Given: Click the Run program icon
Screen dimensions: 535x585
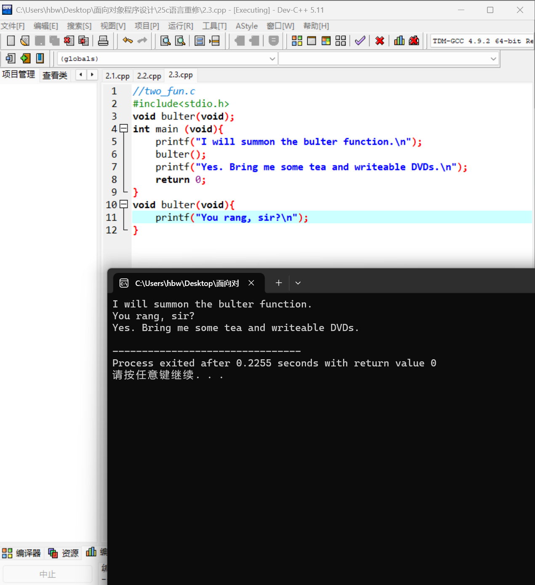Looking at the screenshot, I should [311, 41].
